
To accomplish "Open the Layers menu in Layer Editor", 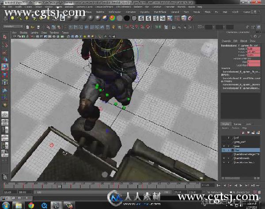I will tap(225, 128).
